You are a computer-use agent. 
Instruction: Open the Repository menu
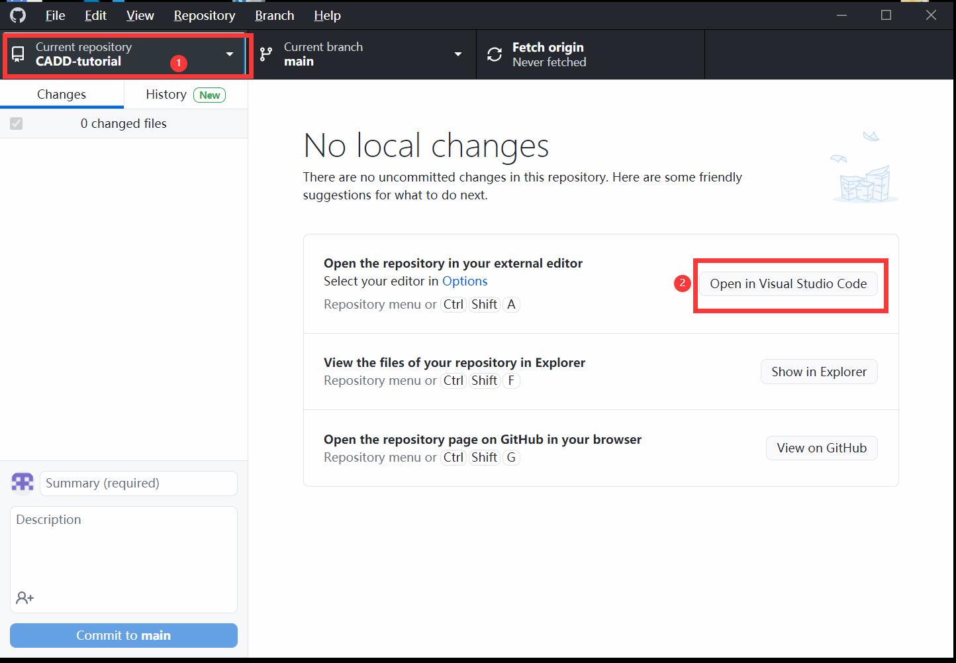205,15
